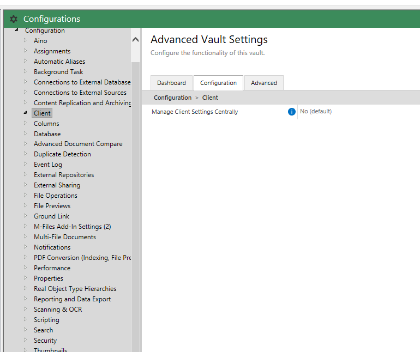Switch to the Advanced tab
Viewport: 420px width, 352px height.
pos(264,83)
